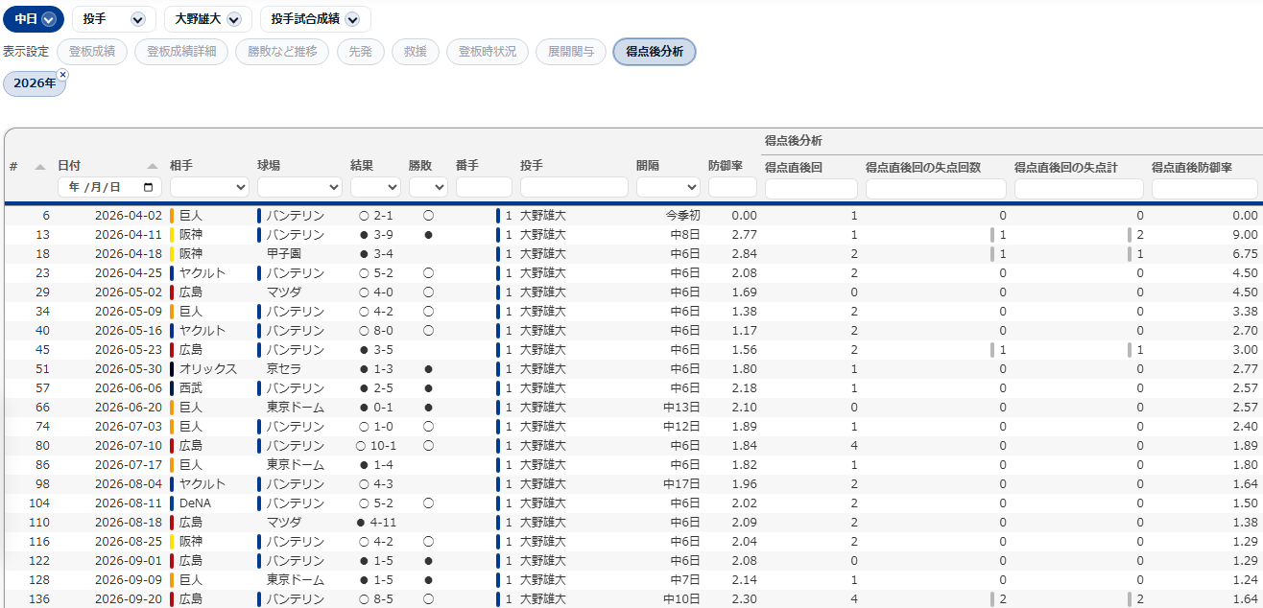The height and width of the screenshot is (608, 1263).
Task: Click the 得点直後防御率 filter input
Action: [1204, 189]
